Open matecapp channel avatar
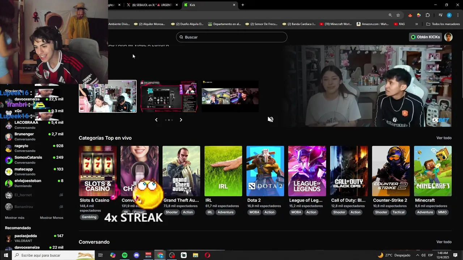463x260 pixels. click(x=9, y=172)
